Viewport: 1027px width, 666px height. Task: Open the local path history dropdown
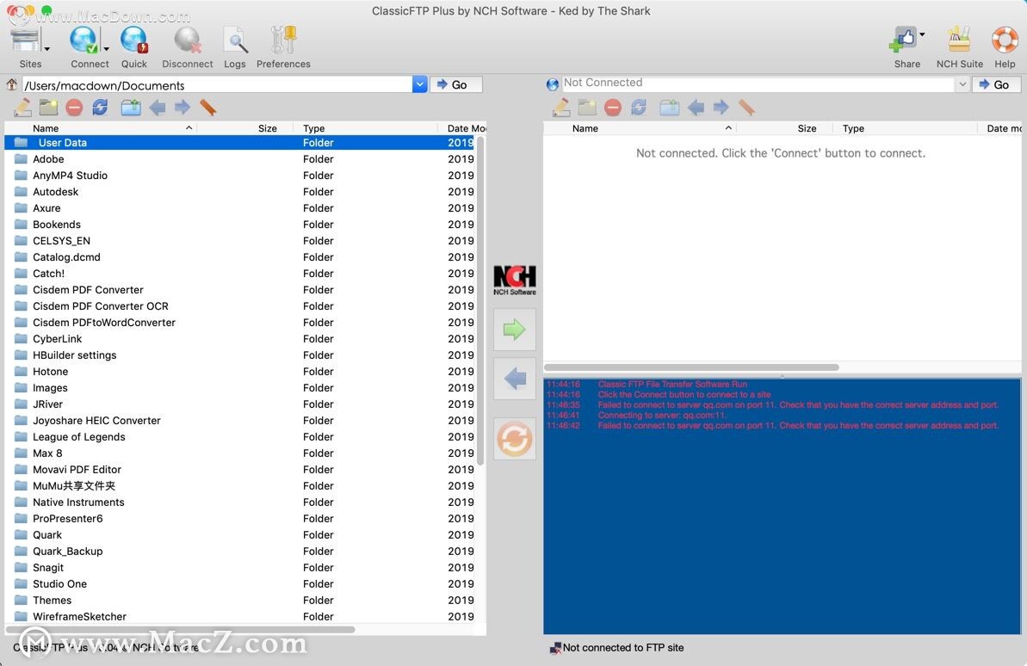click(x=420, y=84)
